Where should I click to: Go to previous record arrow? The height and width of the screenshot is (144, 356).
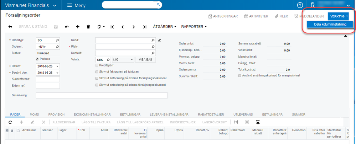pos(123,27)
